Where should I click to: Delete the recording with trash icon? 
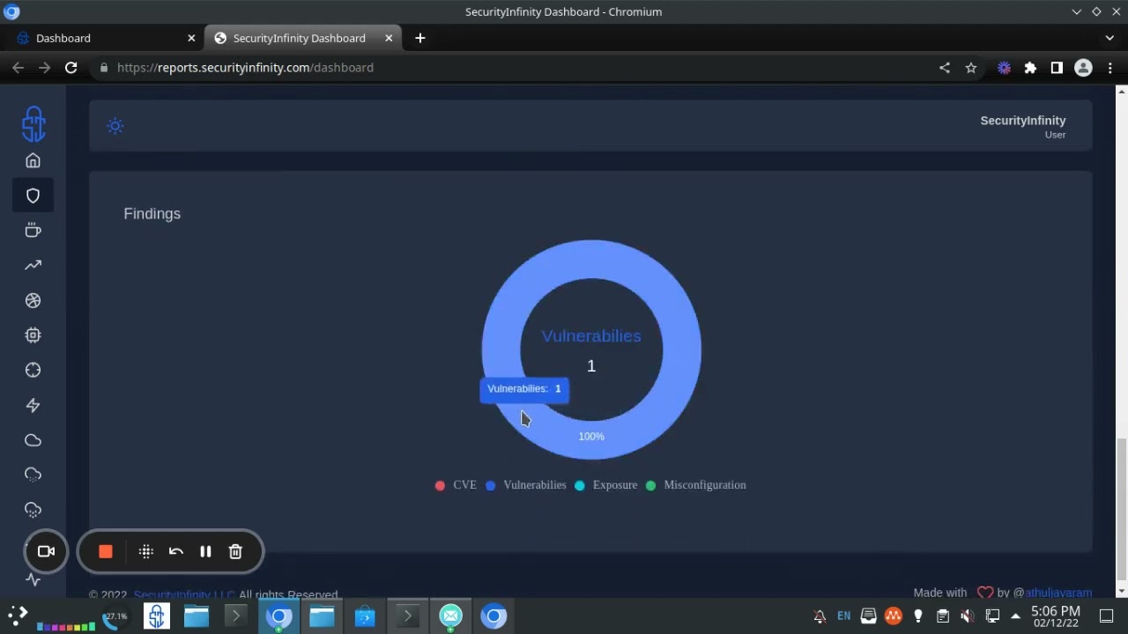(x=235, y=551)
